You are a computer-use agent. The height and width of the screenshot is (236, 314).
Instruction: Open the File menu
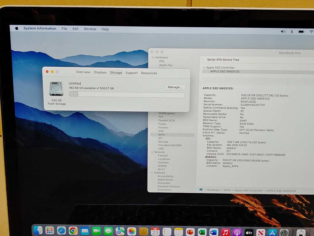pos(64,29)
